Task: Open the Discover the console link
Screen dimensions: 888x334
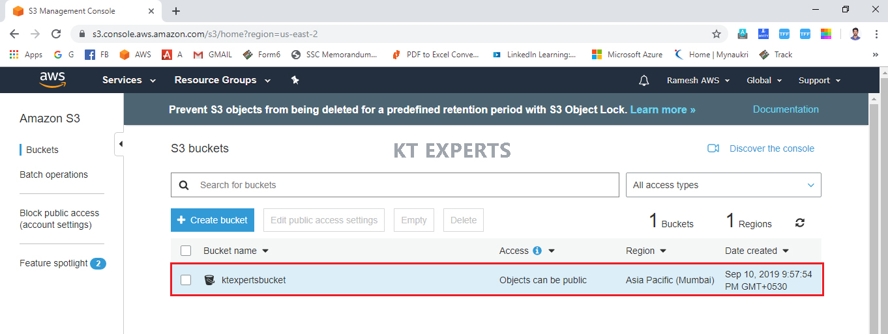Action: (772, 148)
